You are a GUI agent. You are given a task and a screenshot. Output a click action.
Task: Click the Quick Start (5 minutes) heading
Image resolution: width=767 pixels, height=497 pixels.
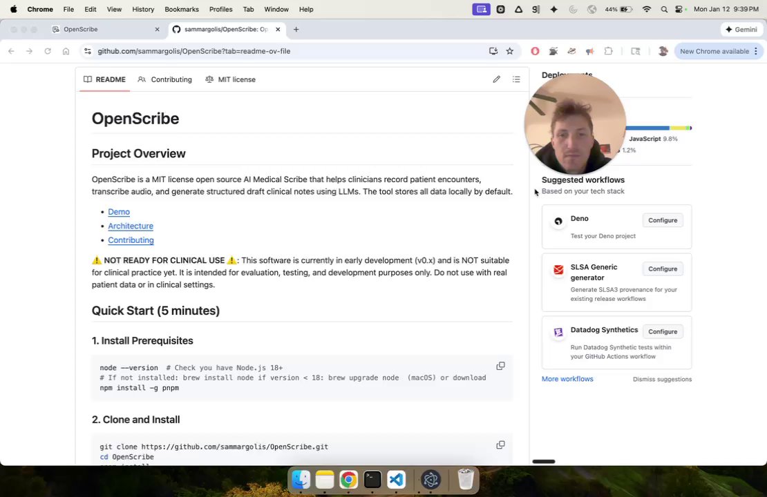tap(155, 311)
